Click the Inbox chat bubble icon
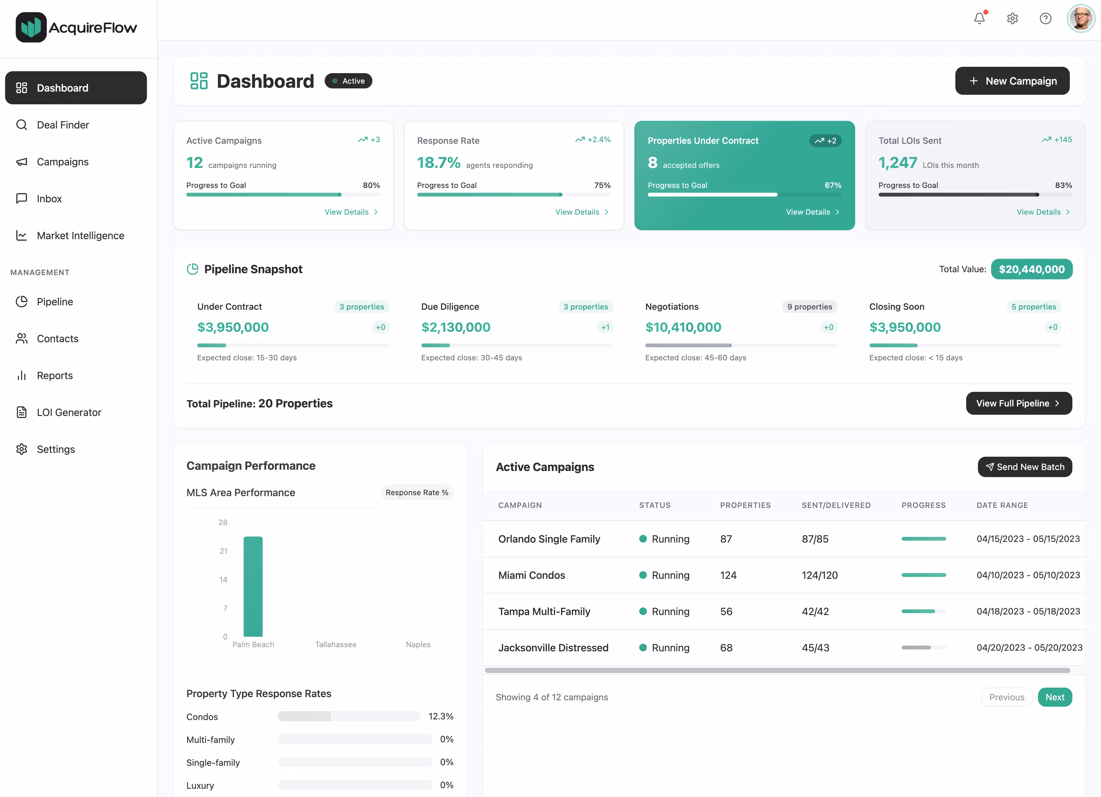The image size is (1101, 797). pos(21,198)
